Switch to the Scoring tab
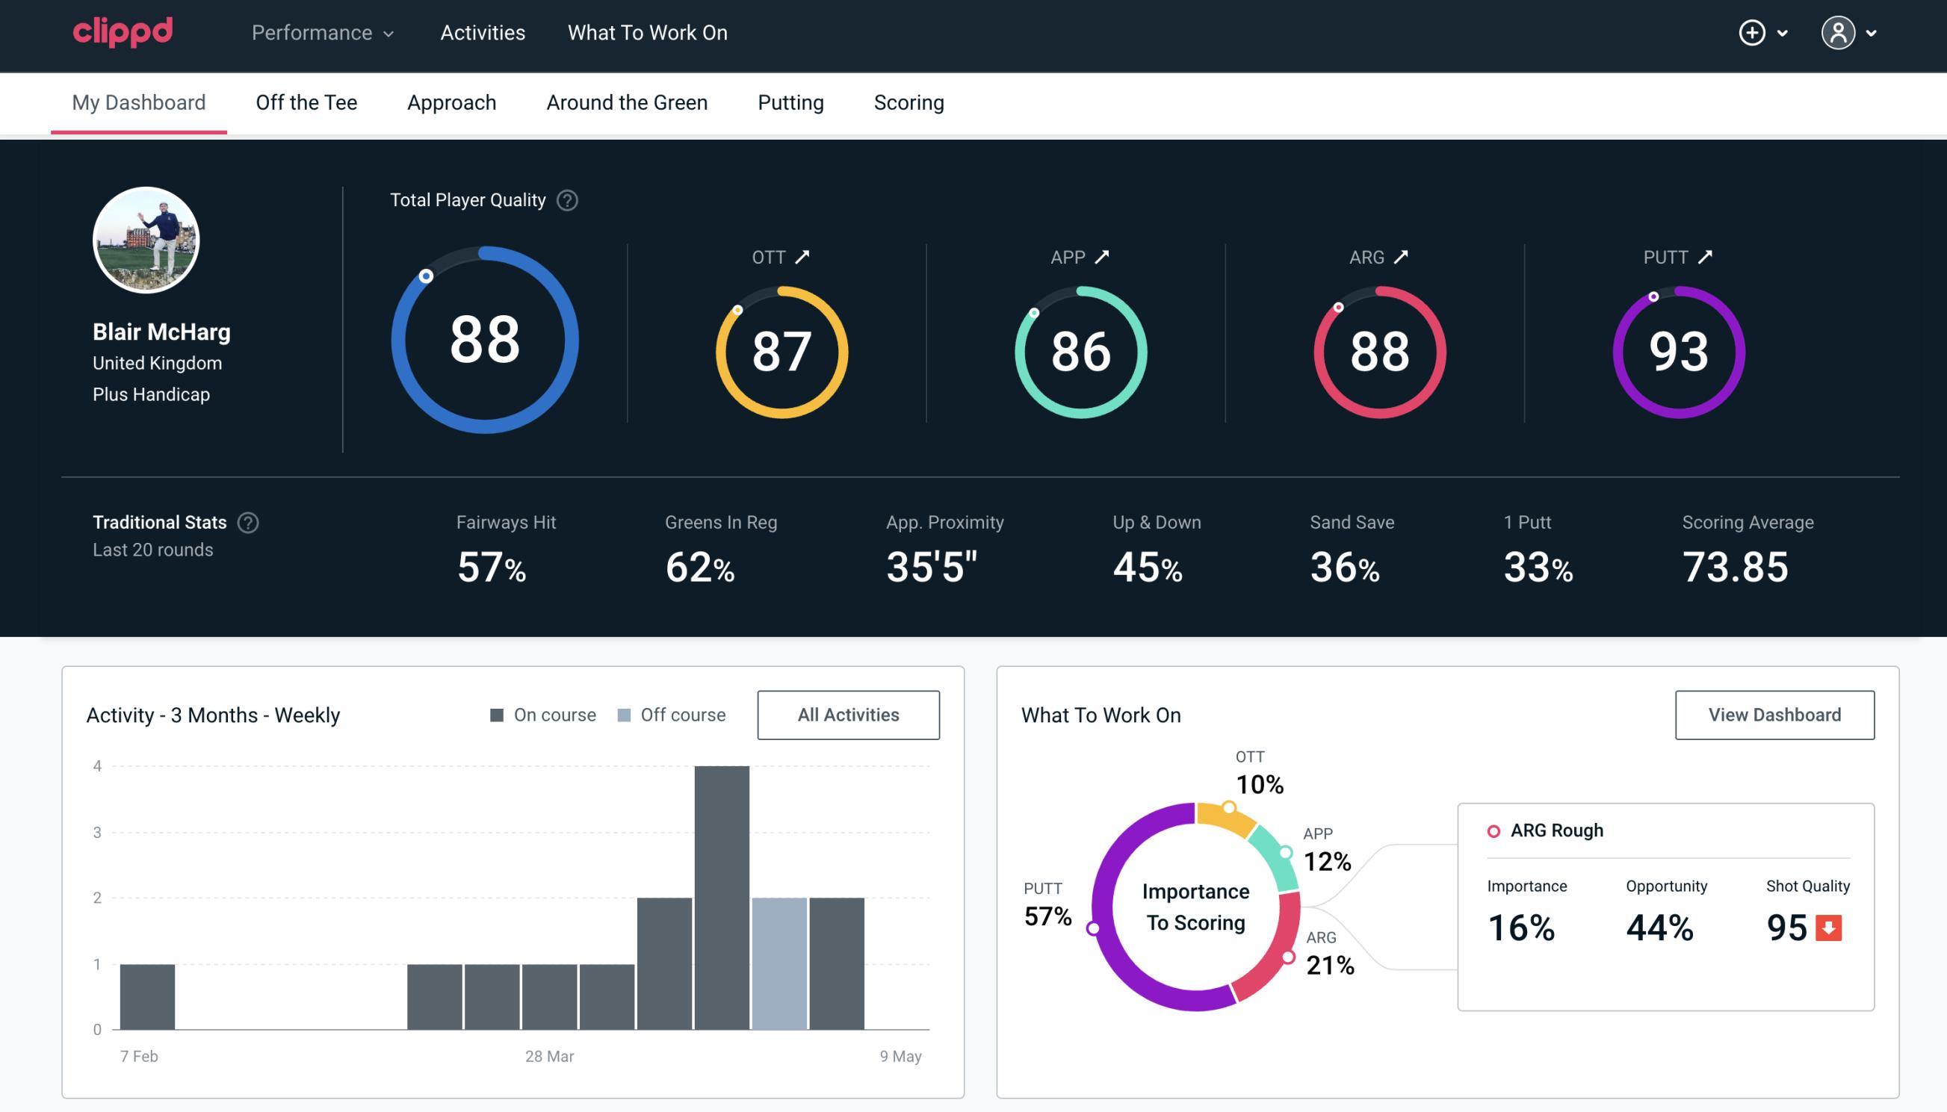1947x1112 pixels. coord(909,103)
